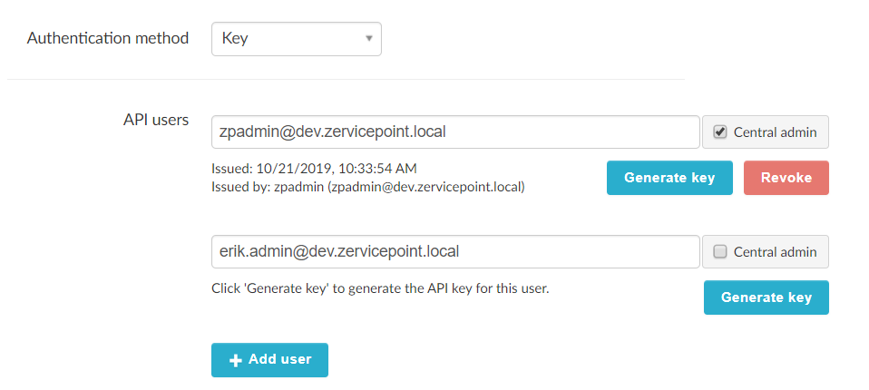Viewport: 869px width, 390px height.
Task: Click the 'Issued by: zpadmin' text
Action: coord(366,187)
